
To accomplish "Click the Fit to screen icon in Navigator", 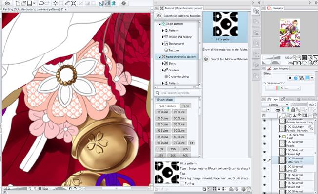I will pyautogui.click(x=304, y=58).
